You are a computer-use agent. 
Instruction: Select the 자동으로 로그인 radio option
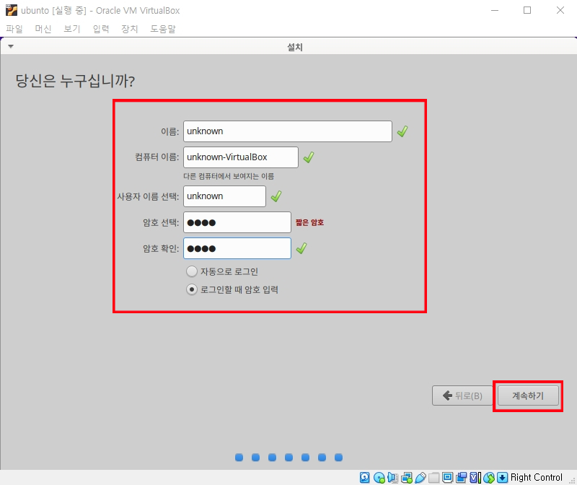tap(192, 271)
